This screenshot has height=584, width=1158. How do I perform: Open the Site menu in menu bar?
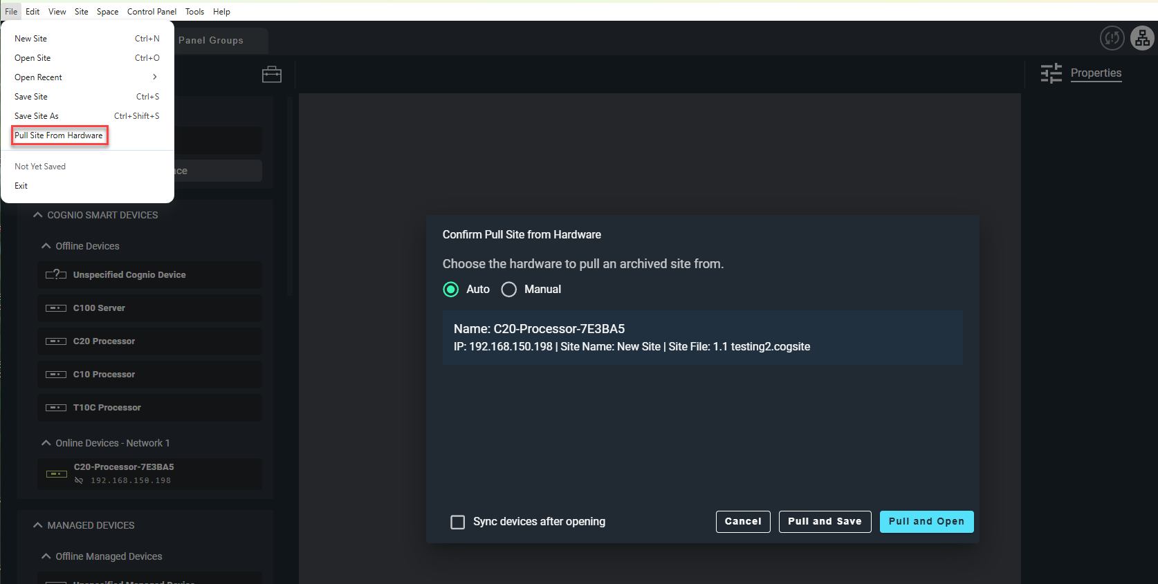coord(81,12)
